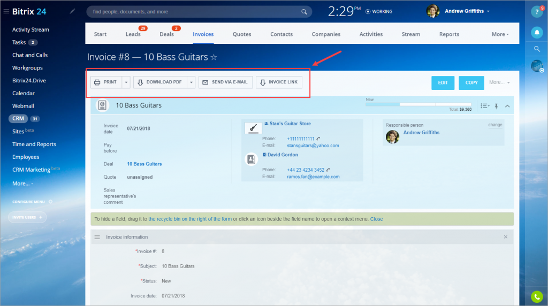Screen dimensions: 548x306
Task: Click Send via E-mail button
Action: 225,82
